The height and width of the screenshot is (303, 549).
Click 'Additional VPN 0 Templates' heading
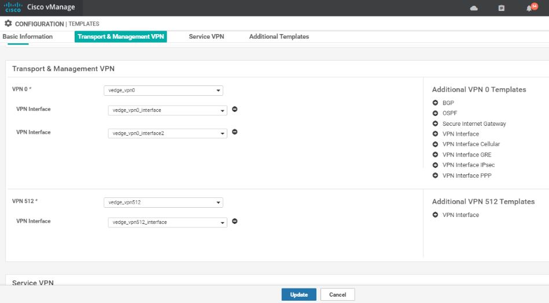click(479, 89)
